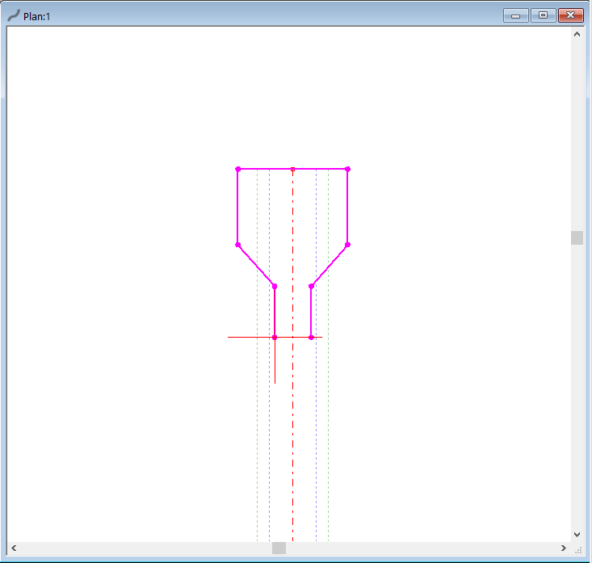Screen dimensions: 592x563
Task: Click the horizontal scrollbar thumb
Action: click(x=279, y=548)
